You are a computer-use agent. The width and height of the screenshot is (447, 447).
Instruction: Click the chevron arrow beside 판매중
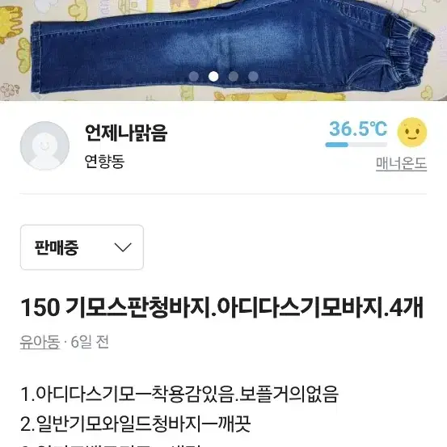[x=123, y=247]
